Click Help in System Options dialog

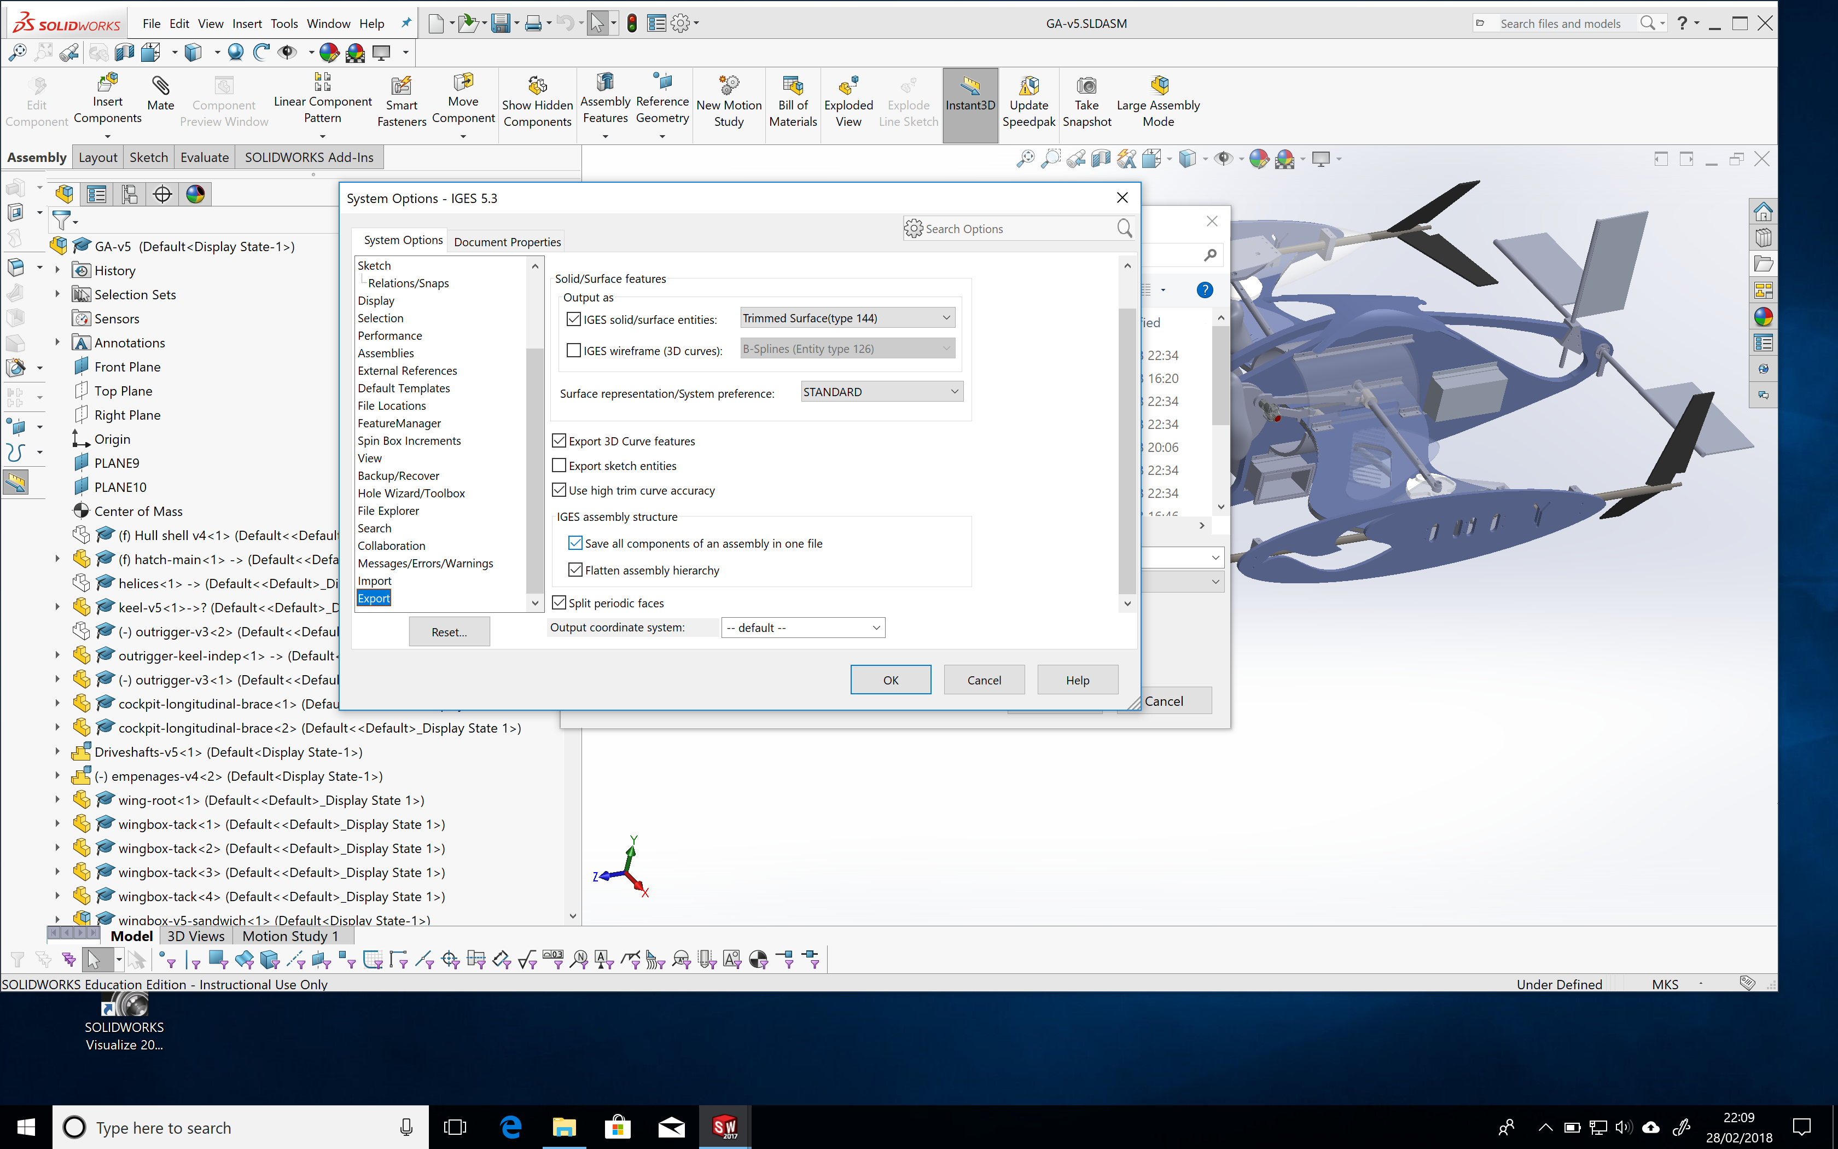point(1077,680)
